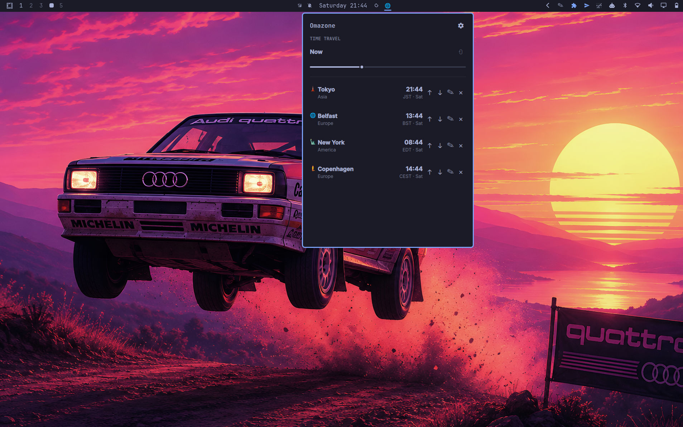Remove Copenhagen from the list
683x427 pixels.
tap(461, 172)
